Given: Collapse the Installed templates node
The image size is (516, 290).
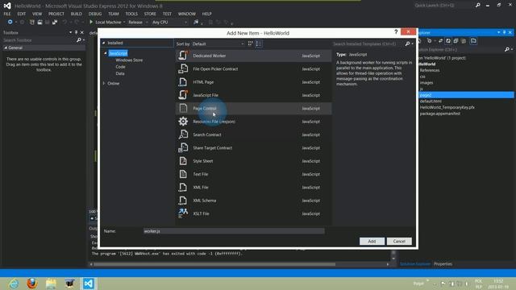Looking at the screenshot, I should tap(104, 43).
